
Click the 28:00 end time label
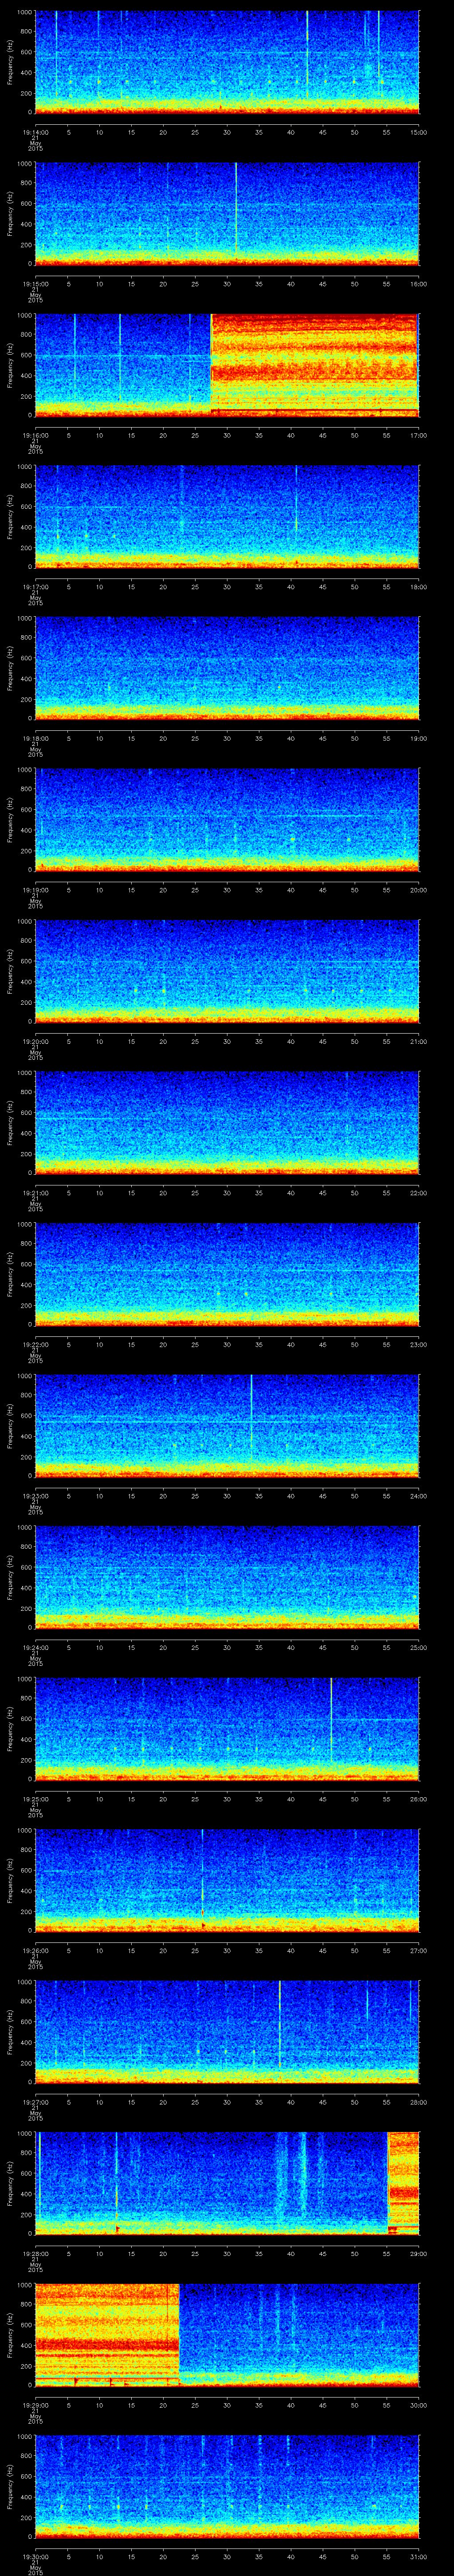point(418,2102)
